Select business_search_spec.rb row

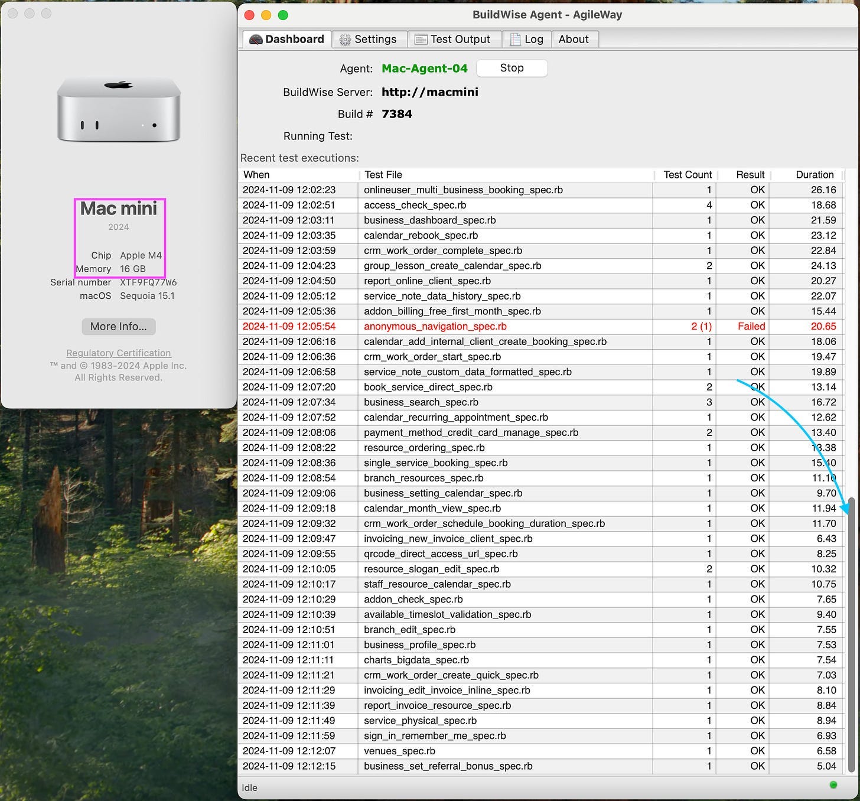(x=540, y=402)
